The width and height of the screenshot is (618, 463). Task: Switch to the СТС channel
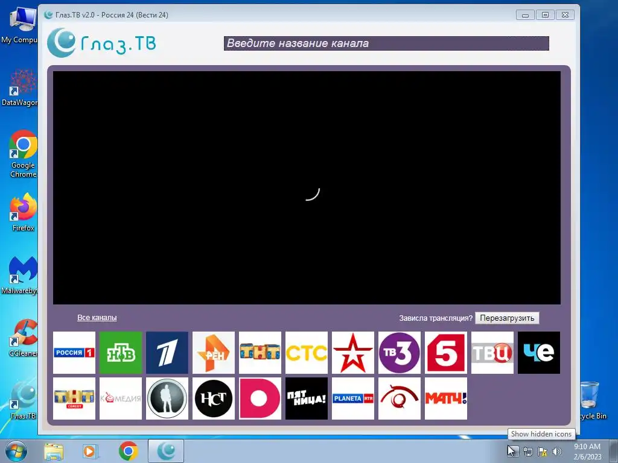[x=307, y=352]
